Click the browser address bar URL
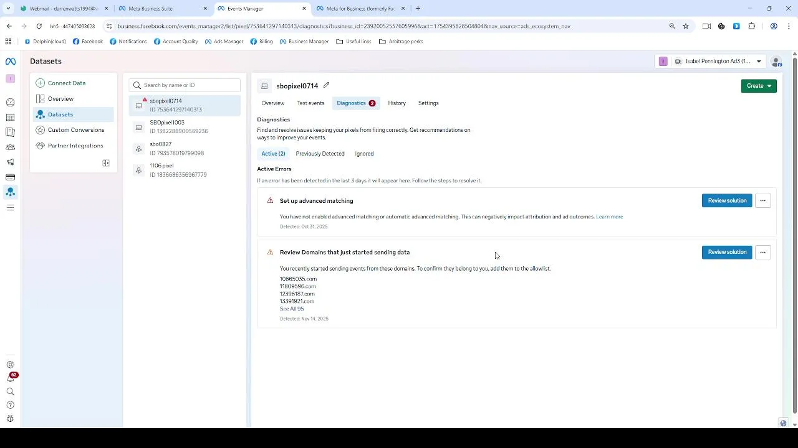Viewport: 798px width, 448px height. click(344, 26)
